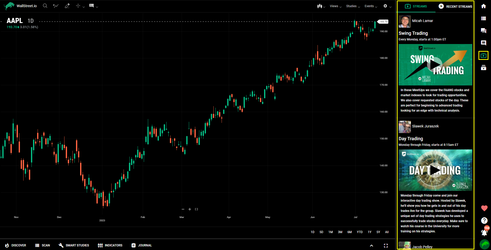Set chart range to 1Y
This screenshot has height=250, width=491.
point(369,232)
